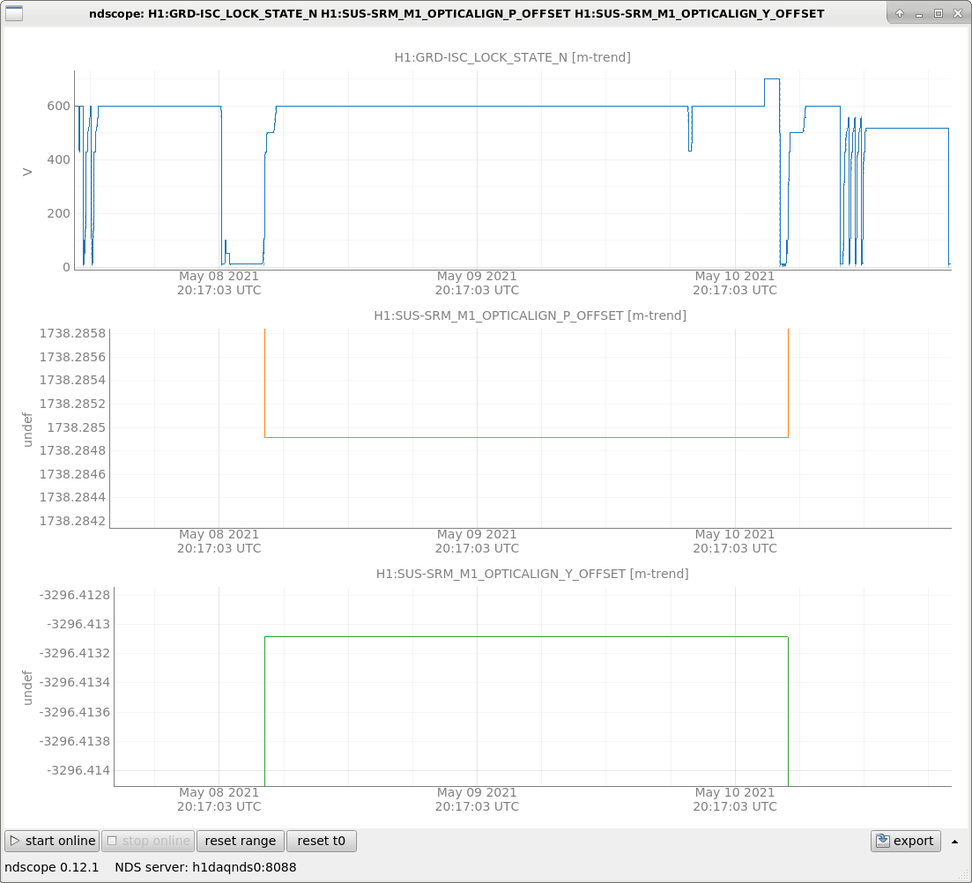Viewport: 972px width, 883px height.
Task: Close the ndscope window
Action: tap(958, 13)
